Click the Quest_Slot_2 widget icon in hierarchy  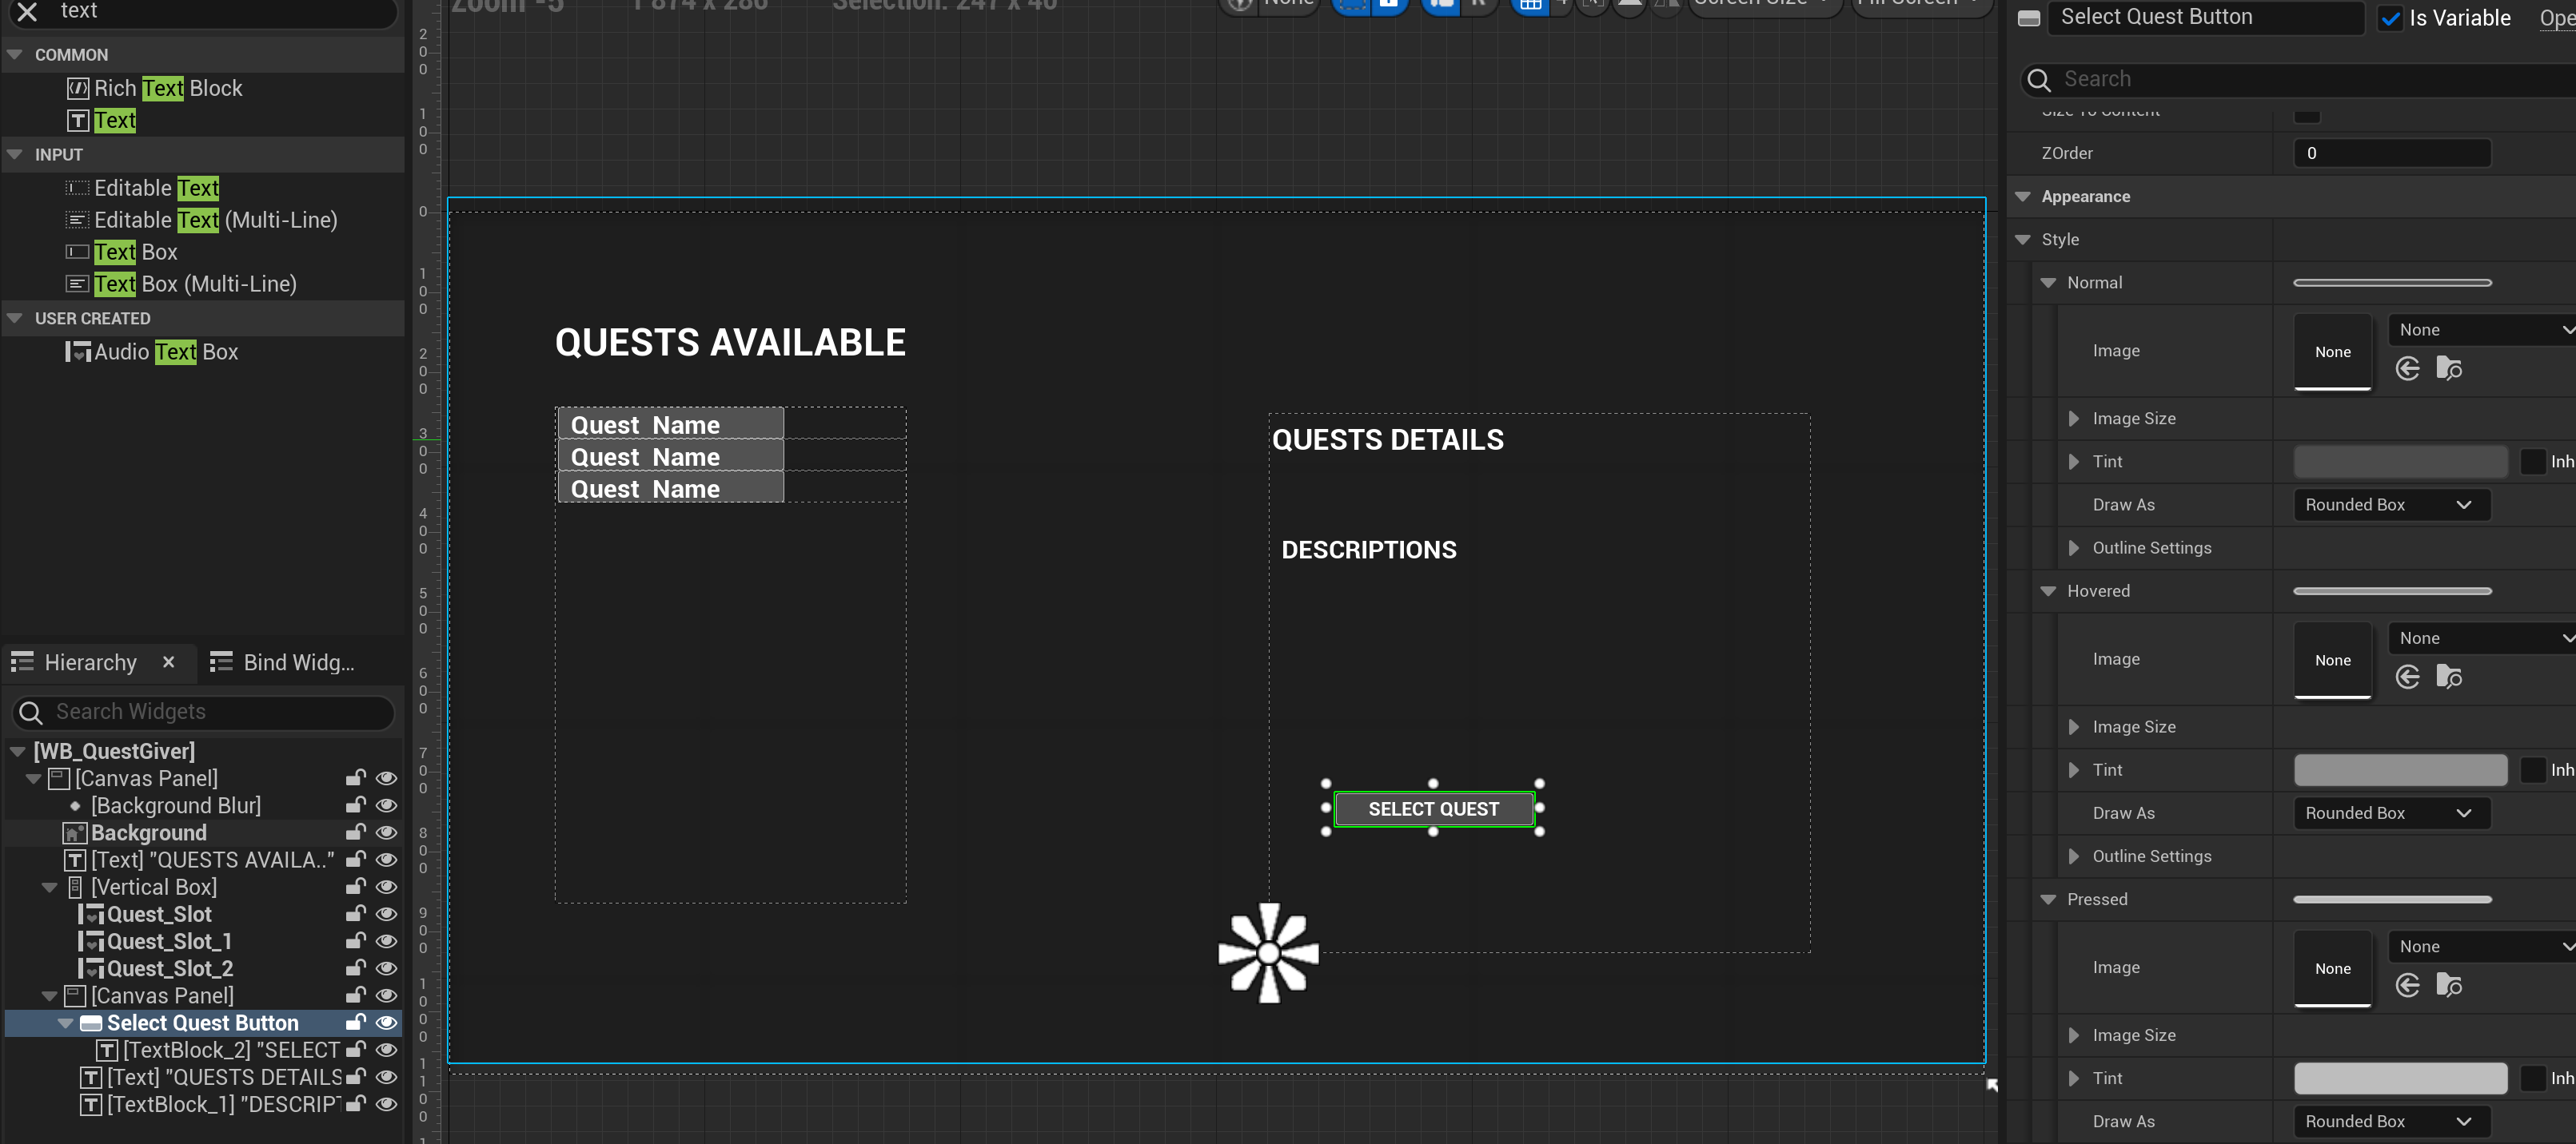[92, 968]
